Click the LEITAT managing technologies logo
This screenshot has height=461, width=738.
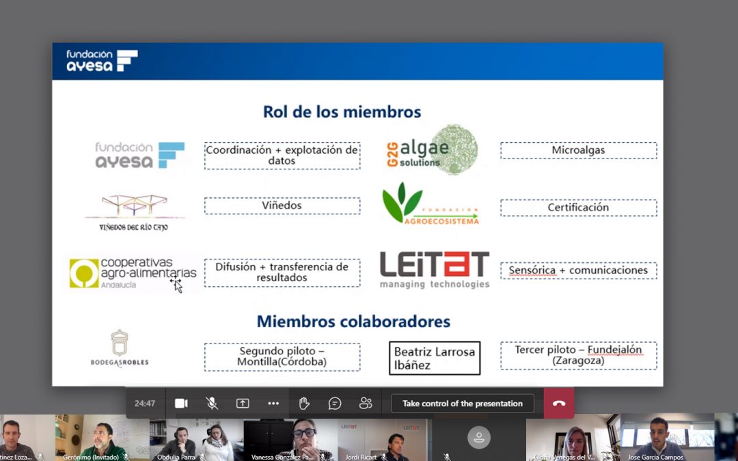[x=435, y=270]
